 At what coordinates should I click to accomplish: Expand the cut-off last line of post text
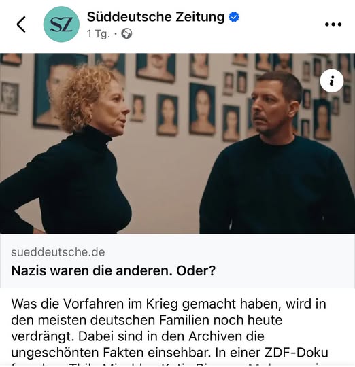(x=169, y=364)
